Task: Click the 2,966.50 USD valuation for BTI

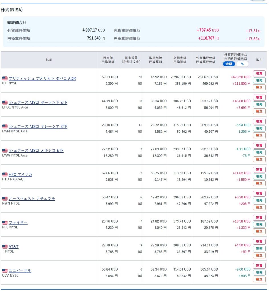Action: [x=208, y=77]
